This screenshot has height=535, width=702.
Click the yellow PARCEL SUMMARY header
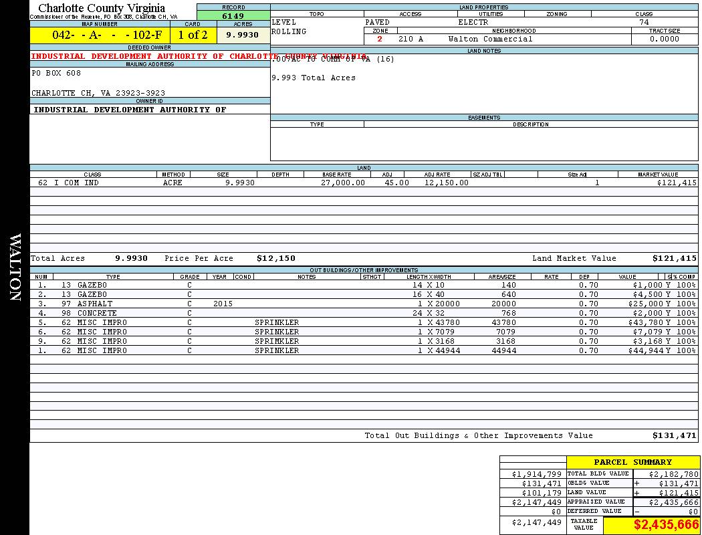pyautogui.click(x=632, y=462)
